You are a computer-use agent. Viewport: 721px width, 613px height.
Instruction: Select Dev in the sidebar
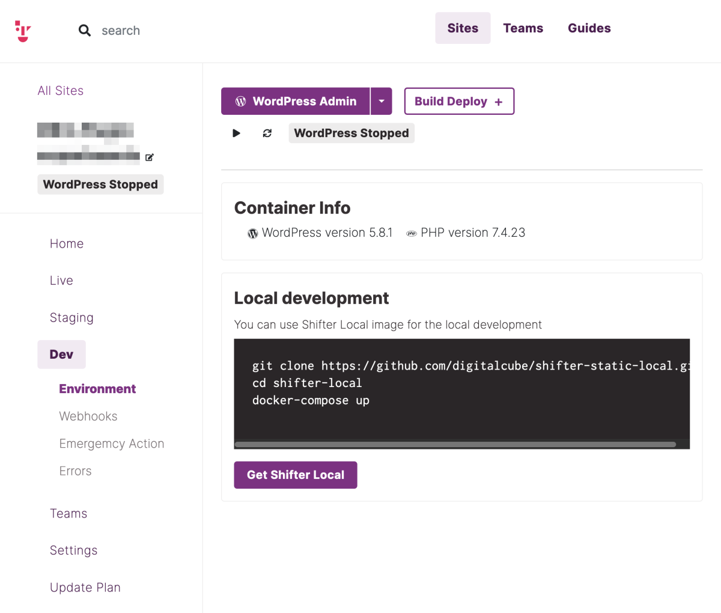[61, 355]
